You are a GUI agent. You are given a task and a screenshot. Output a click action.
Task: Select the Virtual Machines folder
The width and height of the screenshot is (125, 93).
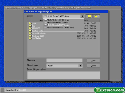tap(37, 33)
